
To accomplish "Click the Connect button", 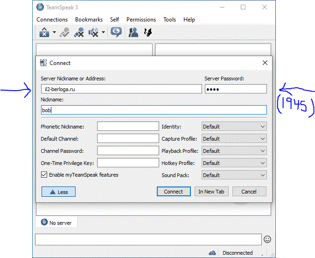I will (x=174, y=192).
